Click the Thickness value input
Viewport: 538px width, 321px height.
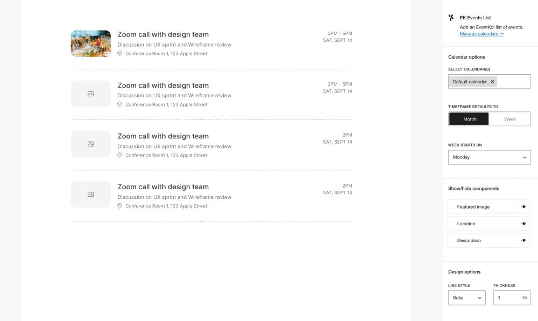[x=508, y=297]
